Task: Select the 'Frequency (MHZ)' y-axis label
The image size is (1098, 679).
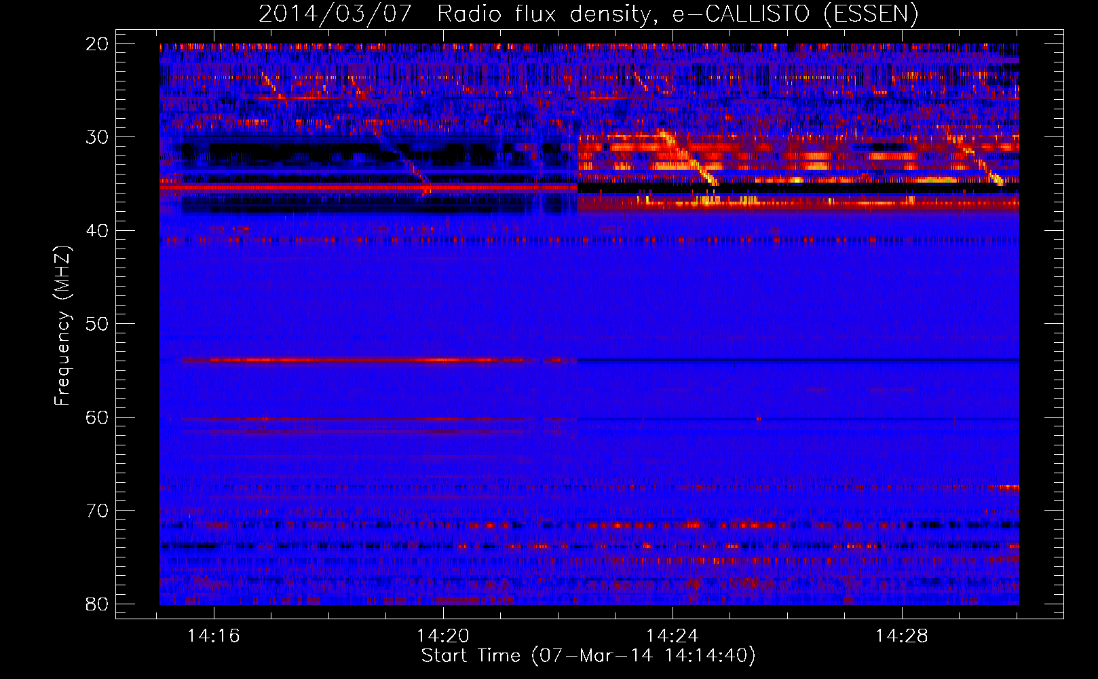Action: 62,325
